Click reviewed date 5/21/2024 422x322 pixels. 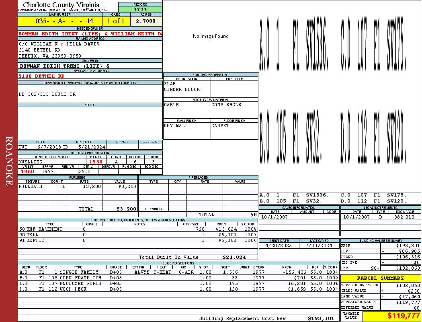tap(92, 147)
